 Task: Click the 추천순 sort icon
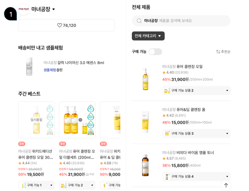pos(218,52)
